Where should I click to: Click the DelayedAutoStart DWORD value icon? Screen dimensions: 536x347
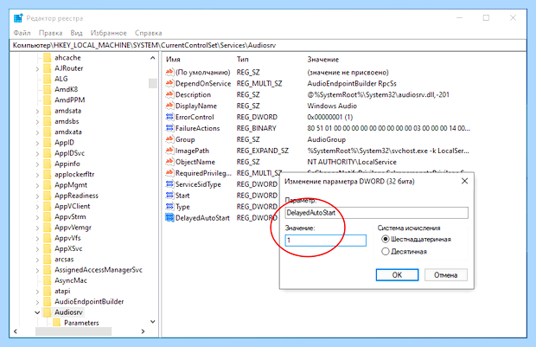click(x=169, y=218)
